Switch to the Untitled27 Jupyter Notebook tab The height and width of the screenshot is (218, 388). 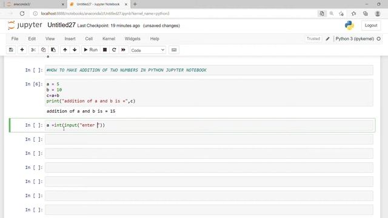click(98, 4)
